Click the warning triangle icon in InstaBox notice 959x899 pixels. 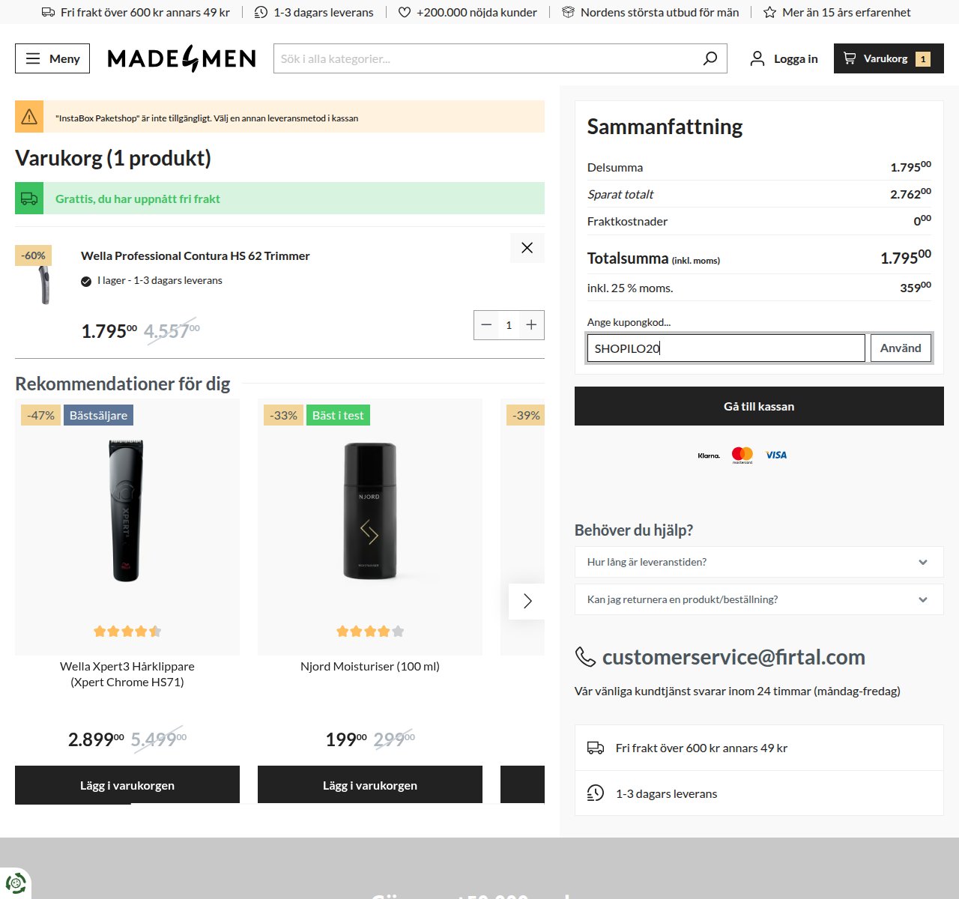point(29,117)
